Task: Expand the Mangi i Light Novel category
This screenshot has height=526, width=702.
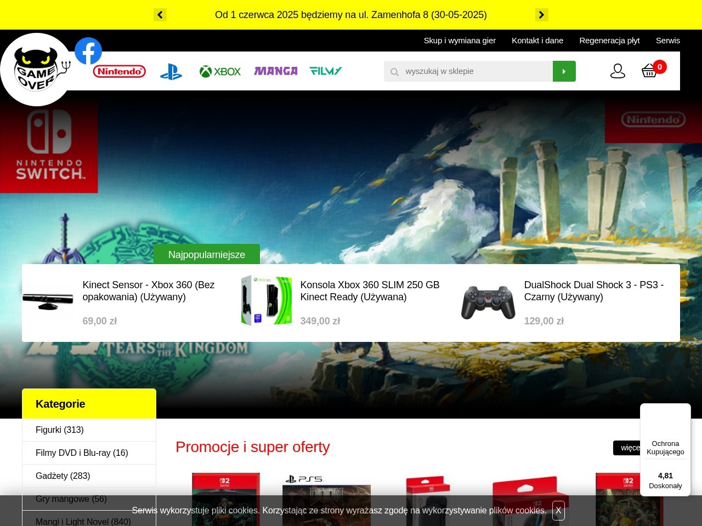Action: tap(83, 522)
